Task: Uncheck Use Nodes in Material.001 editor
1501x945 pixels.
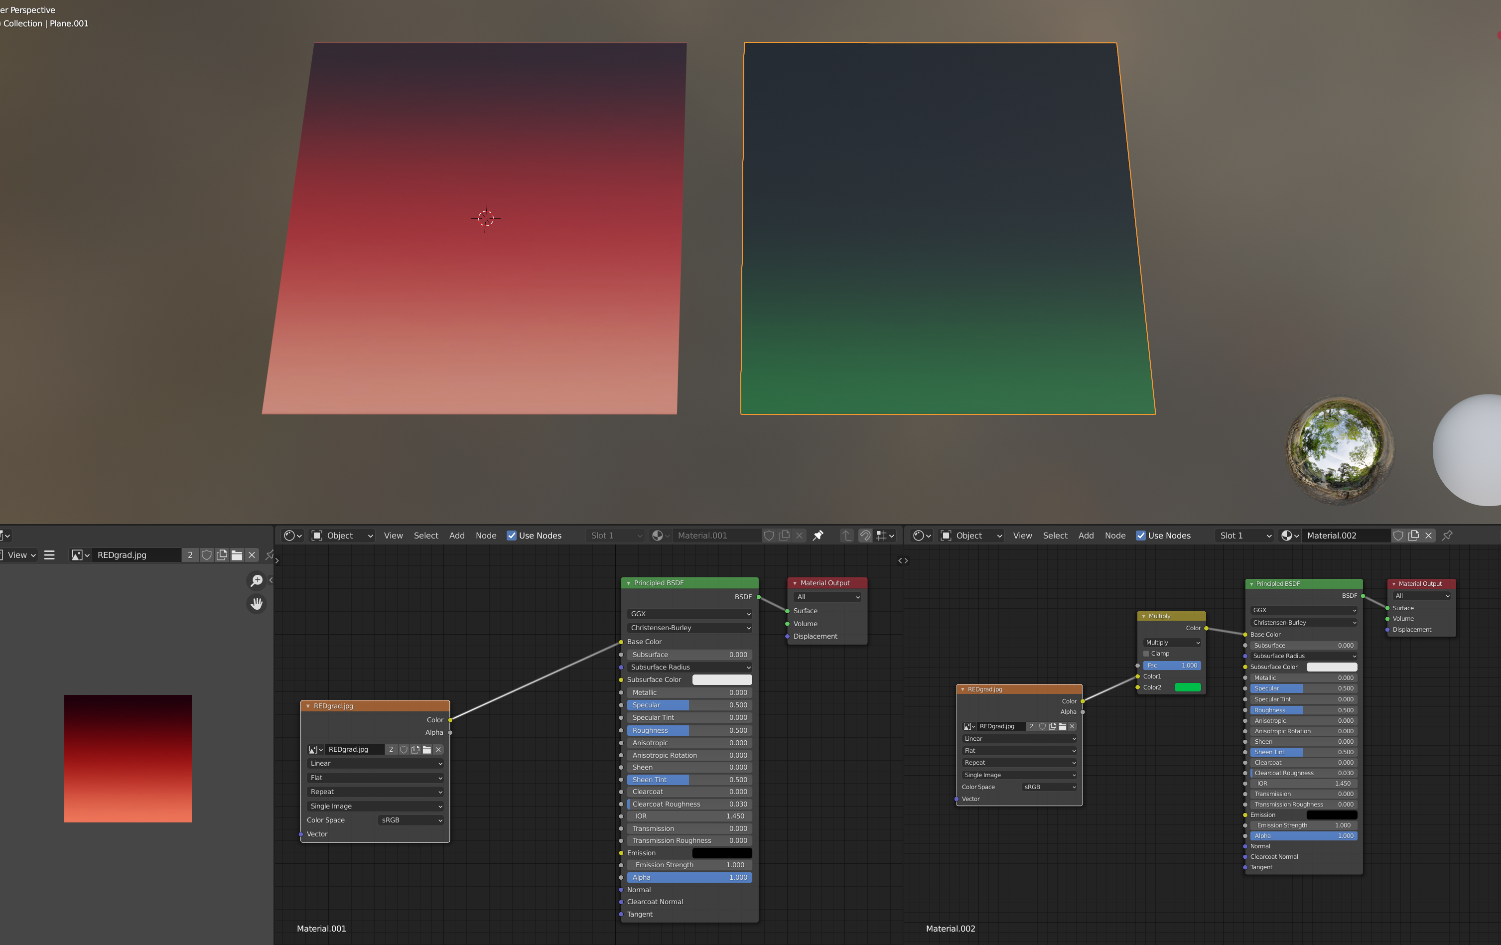Action: [512, 536]
